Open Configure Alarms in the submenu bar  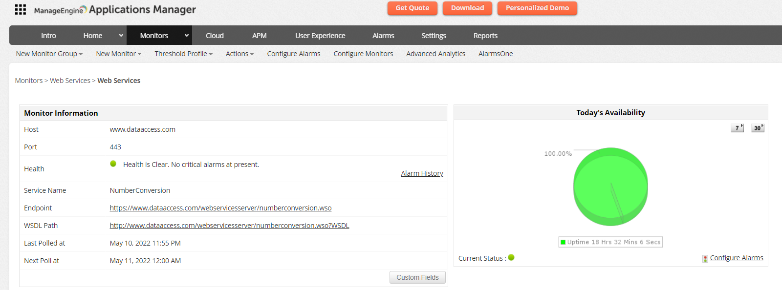point(294,54)
